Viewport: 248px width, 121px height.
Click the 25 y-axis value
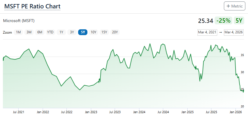pyautogui.click(x=242, y=89)
